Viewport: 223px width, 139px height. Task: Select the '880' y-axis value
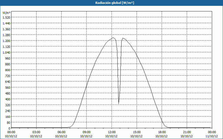coord(8,64)
